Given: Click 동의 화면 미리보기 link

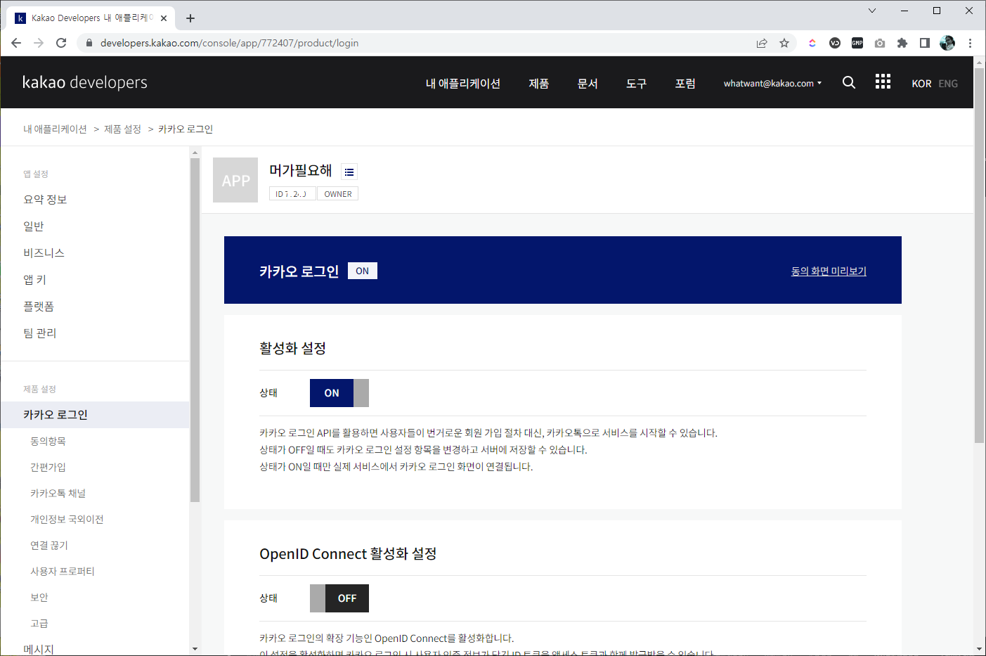Looking at the screenshot, I should tap(829, 271).
